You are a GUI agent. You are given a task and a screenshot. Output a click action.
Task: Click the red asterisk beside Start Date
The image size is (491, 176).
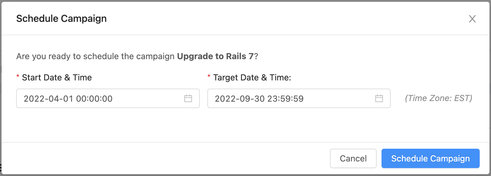(x=18, y=77)
